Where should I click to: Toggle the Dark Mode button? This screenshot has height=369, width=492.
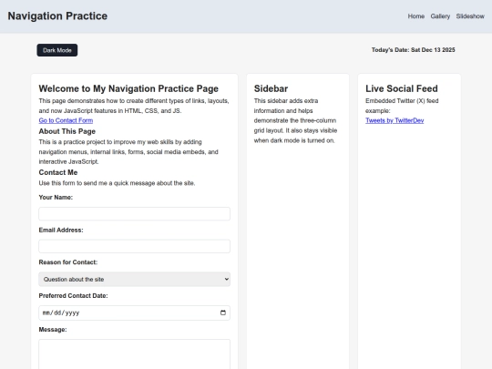[x=57, y=50]
